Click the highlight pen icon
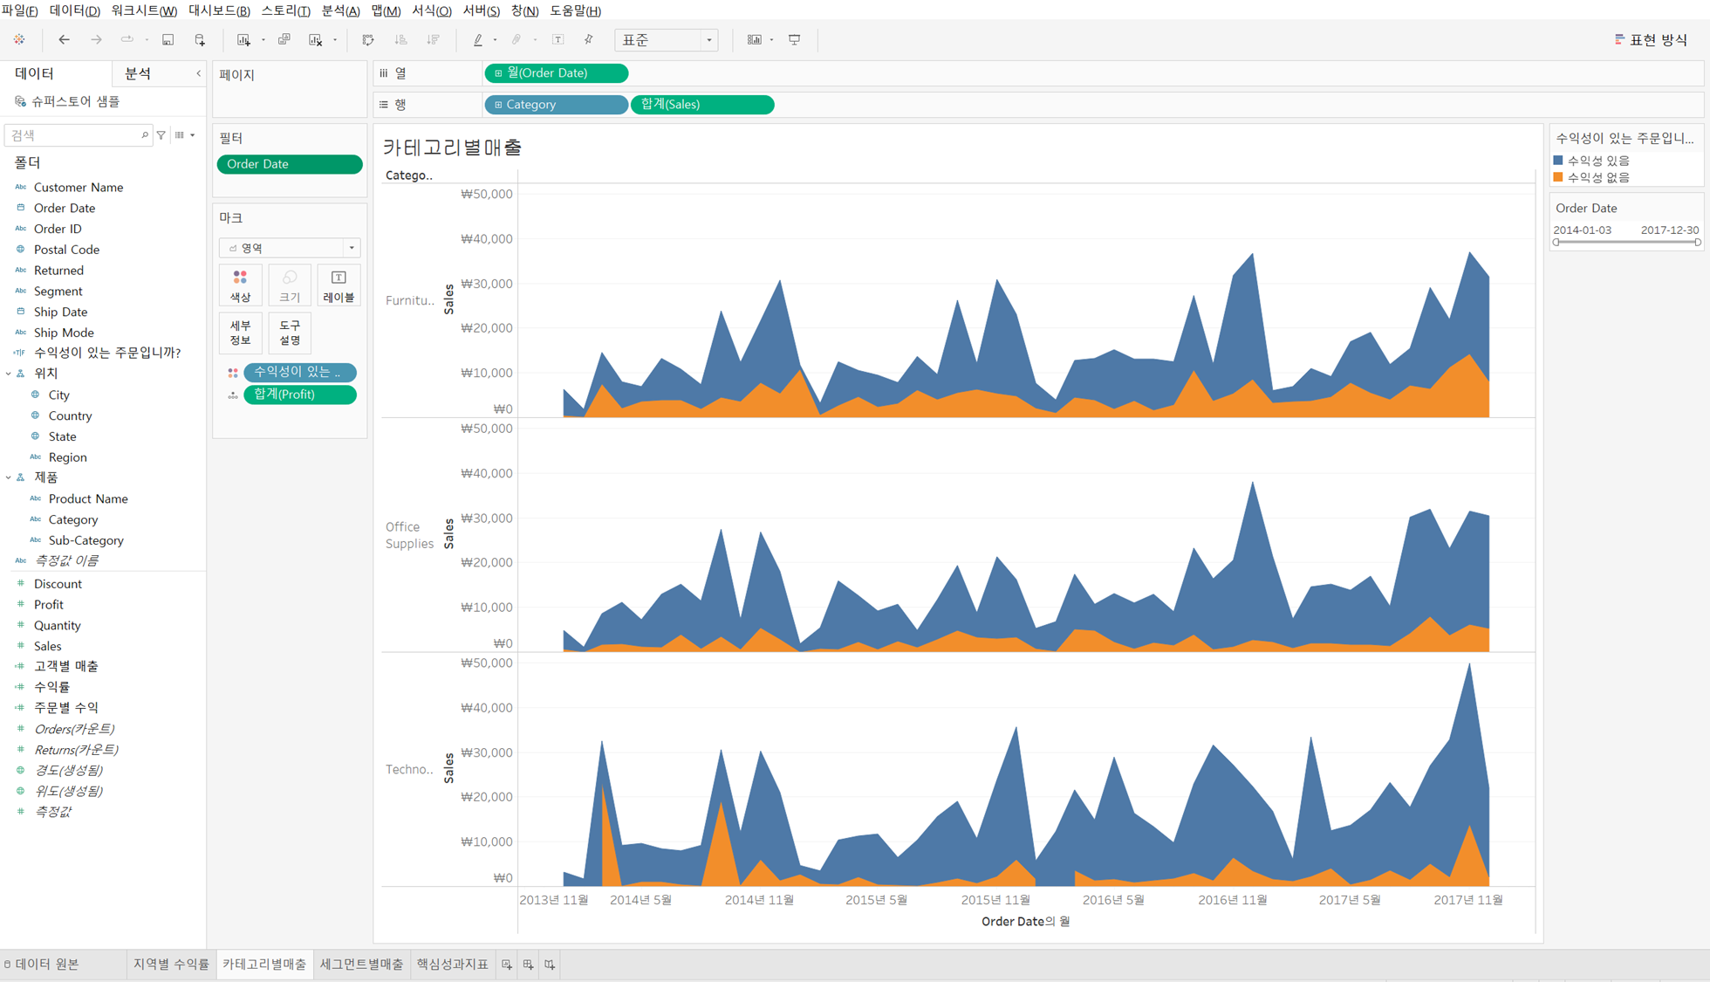The width and height of the screenshot is (1710, 982). pos(477,39)
